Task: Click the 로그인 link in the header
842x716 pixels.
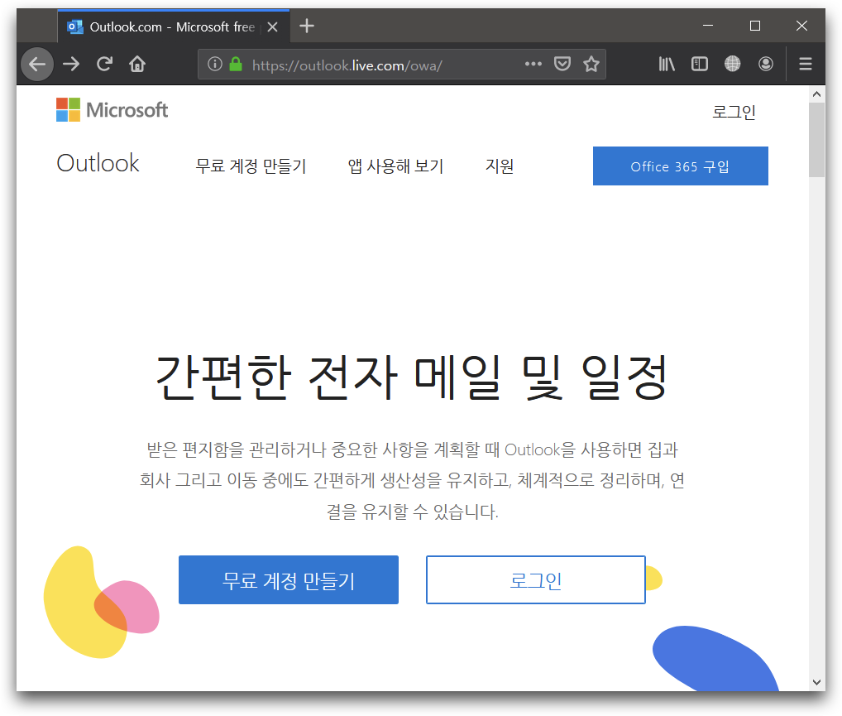Action: pos(734,112)
